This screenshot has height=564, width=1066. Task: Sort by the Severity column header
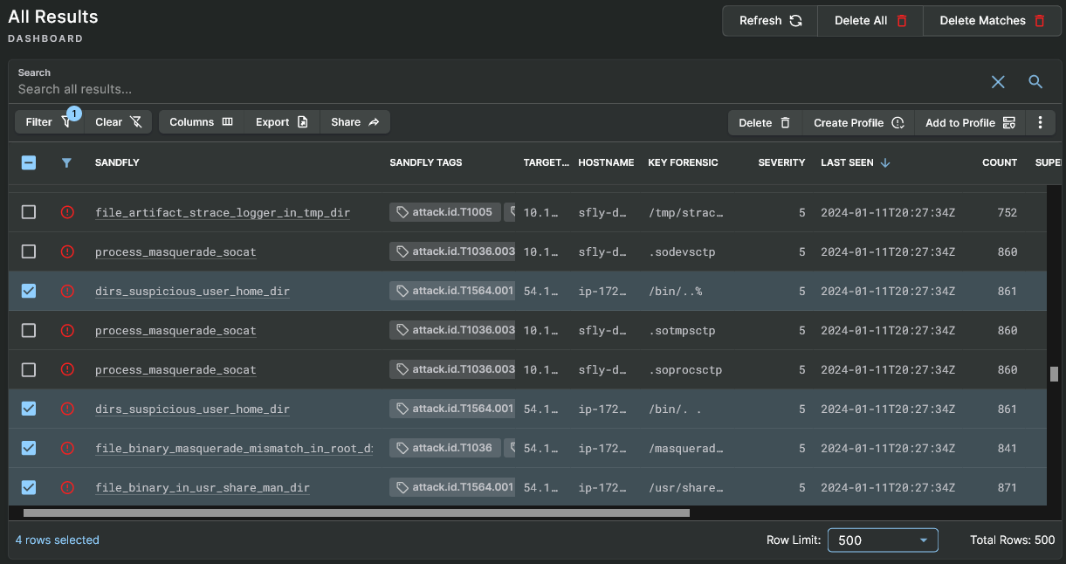click(781, 162)
